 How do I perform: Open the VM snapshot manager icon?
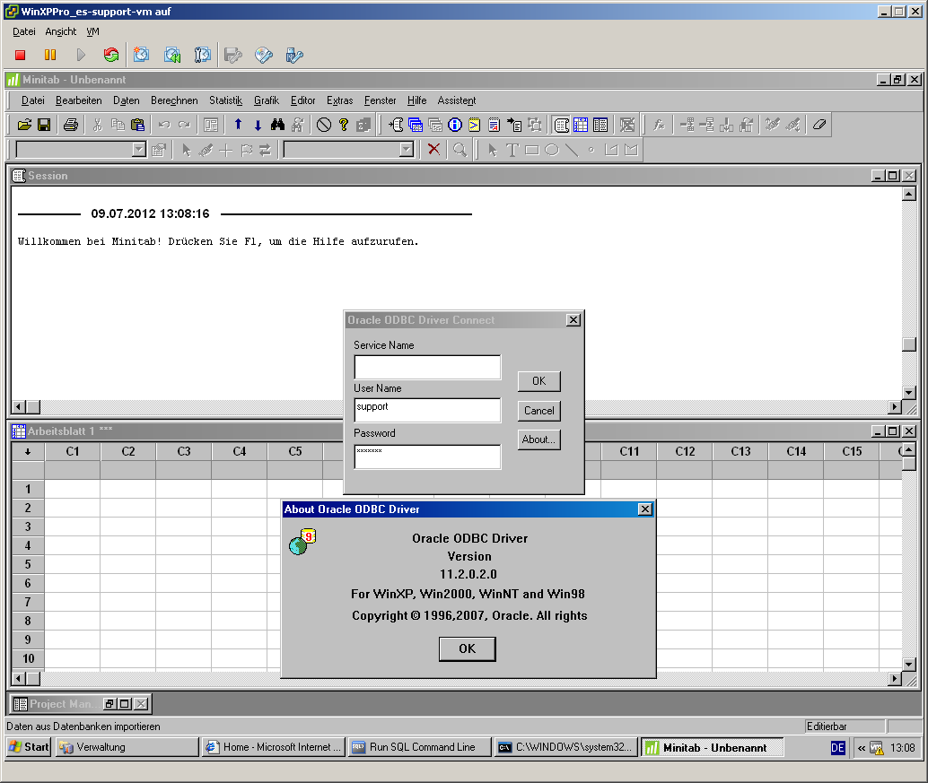203,55
